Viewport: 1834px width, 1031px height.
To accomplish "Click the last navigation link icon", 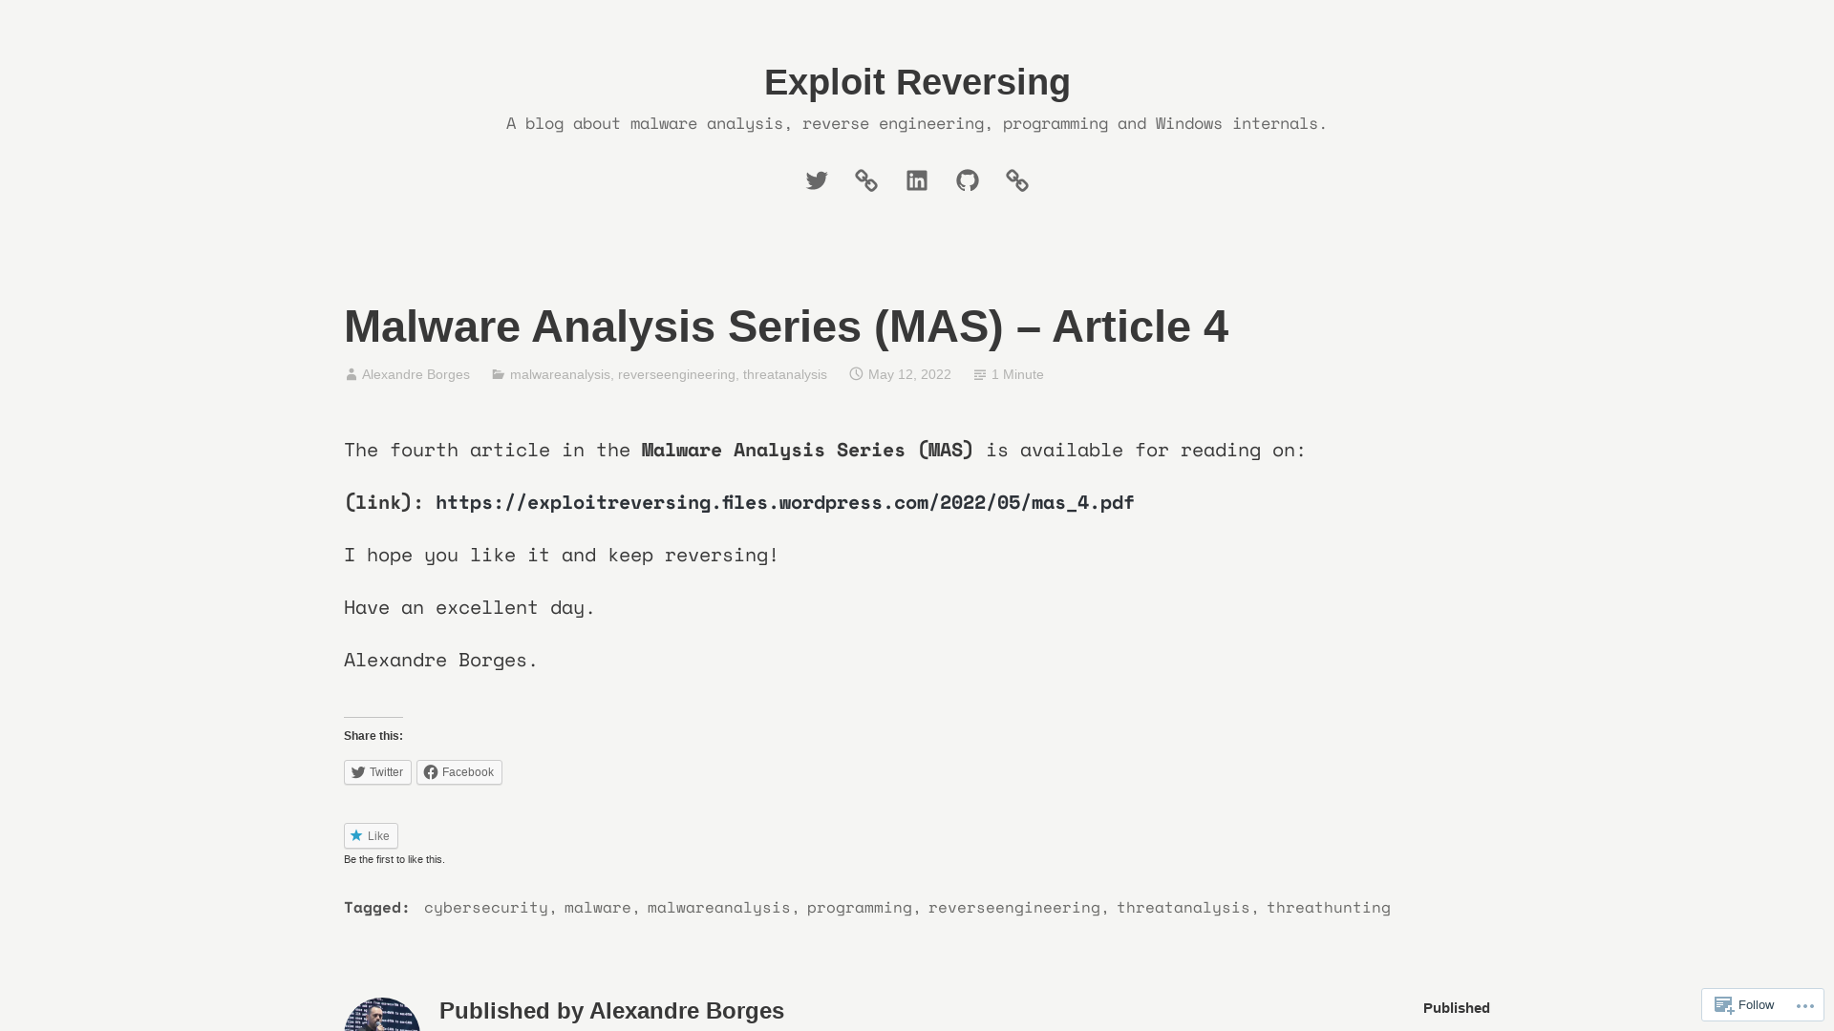I will pyautogui.click(x=1016, y=180).
